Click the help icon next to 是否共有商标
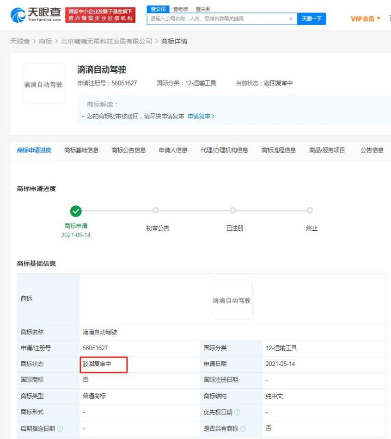391x439 pixels. point(243,428)
